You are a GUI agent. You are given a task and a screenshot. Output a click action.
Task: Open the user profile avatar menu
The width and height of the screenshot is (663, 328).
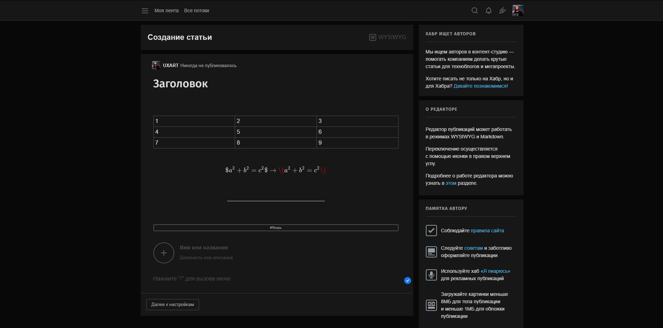click(x=518, y=10)
